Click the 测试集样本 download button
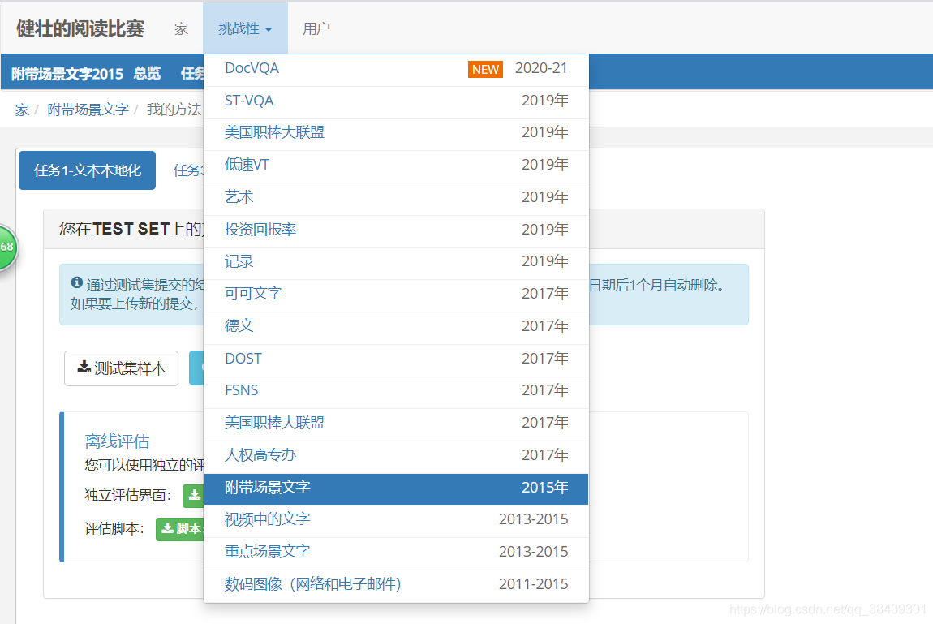The height and width of the screenshot is (624, 933). pyautogui.click(x=122, y=369)
